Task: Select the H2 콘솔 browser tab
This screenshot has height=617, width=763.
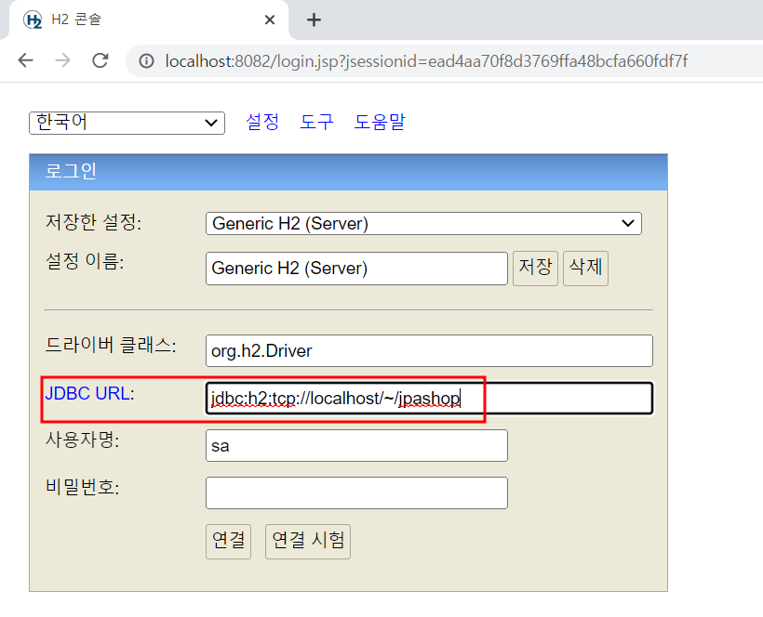Action: (x=149, y=20)
